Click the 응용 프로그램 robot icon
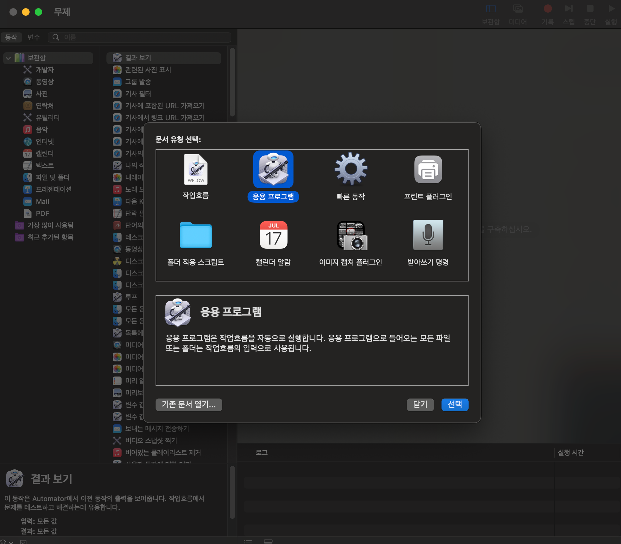621x544 pixels. click(x=273, y=170)
